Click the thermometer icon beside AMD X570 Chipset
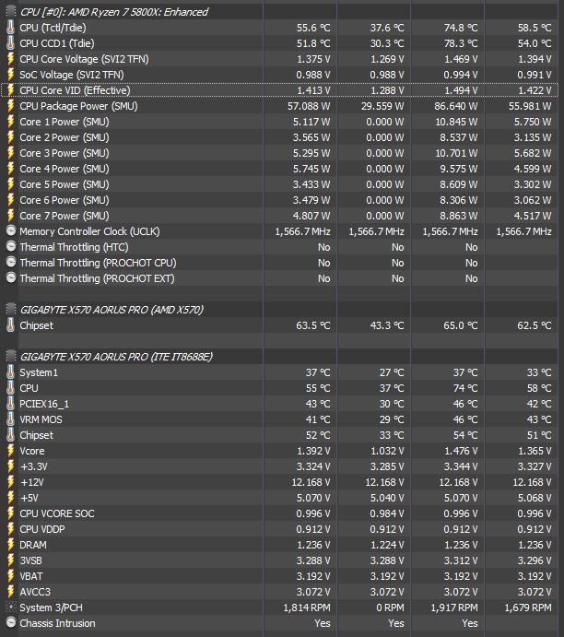The image size is (564, 637). (x=10, y=325)
